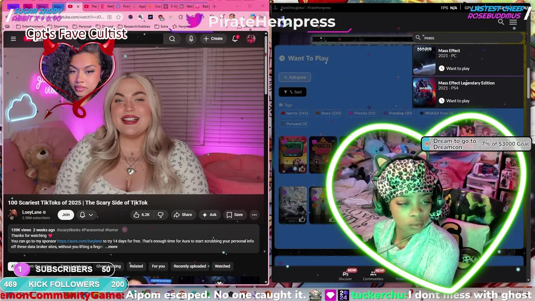
Task: Close the active YouTube tab
Action: 78,7
